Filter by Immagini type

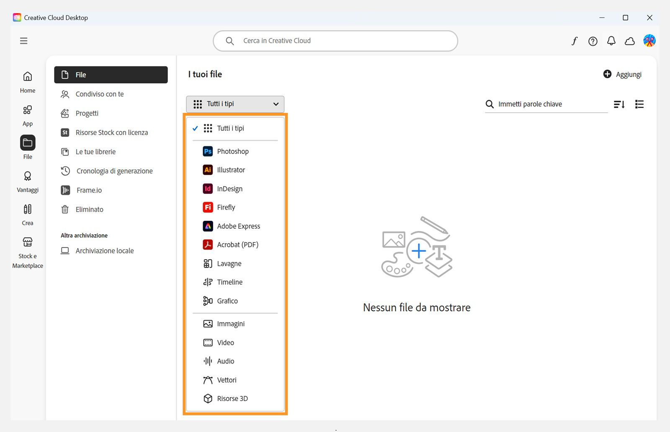coord(235,324)
